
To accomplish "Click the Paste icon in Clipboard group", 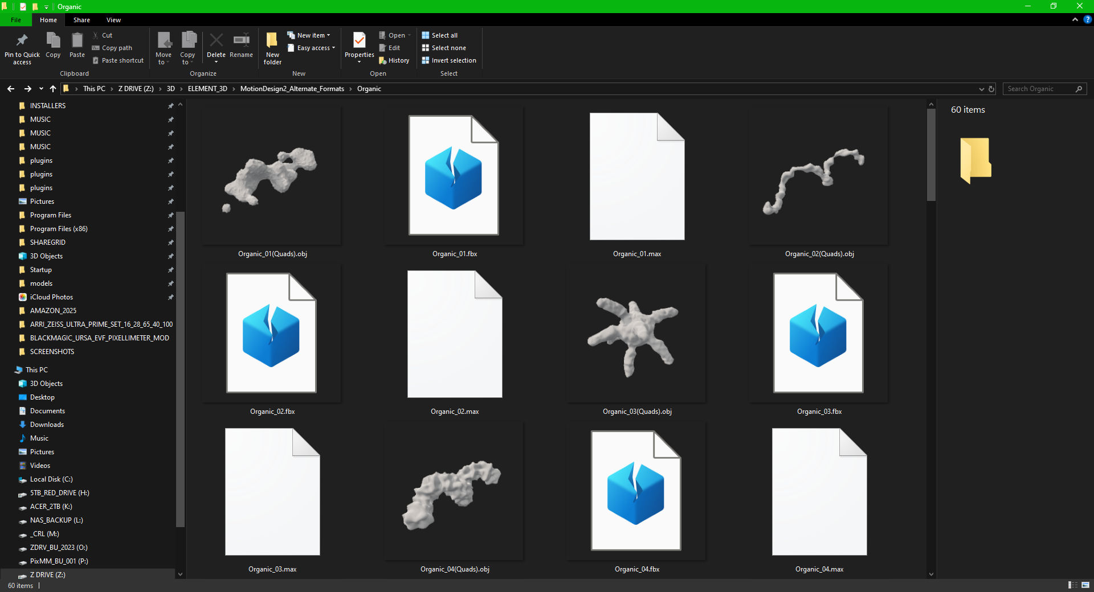I will 77,41.
